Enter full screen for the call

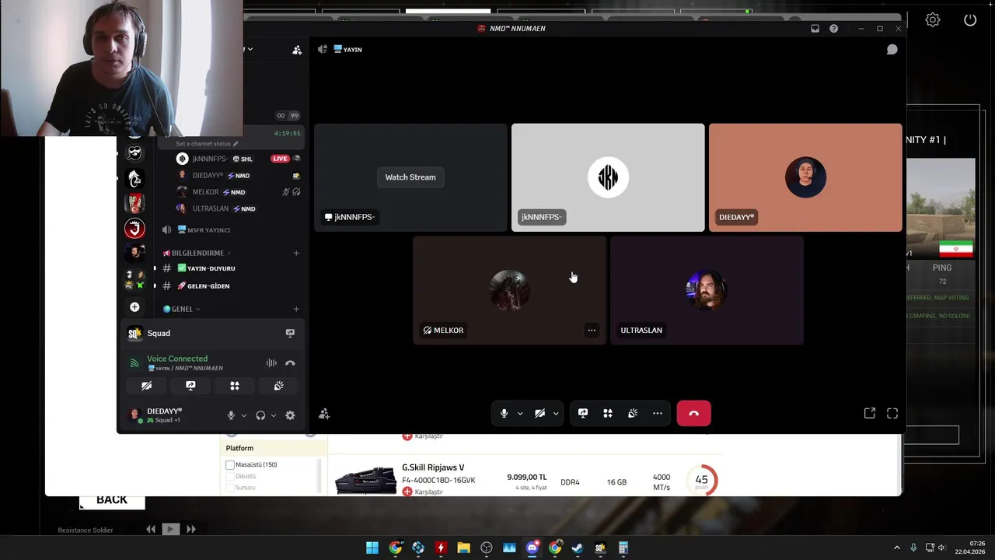click(x=892, y=413)
